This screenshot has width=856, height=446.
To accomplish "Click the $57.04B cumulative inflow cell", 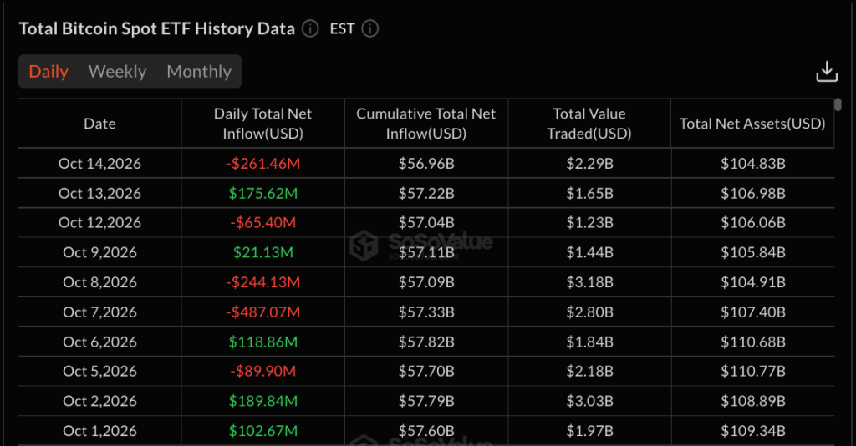I will point(426,222).
